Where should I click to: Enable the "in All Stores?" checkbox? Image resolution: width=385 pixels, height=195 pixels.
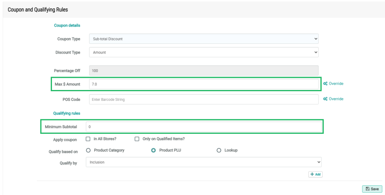click(88, 139)
